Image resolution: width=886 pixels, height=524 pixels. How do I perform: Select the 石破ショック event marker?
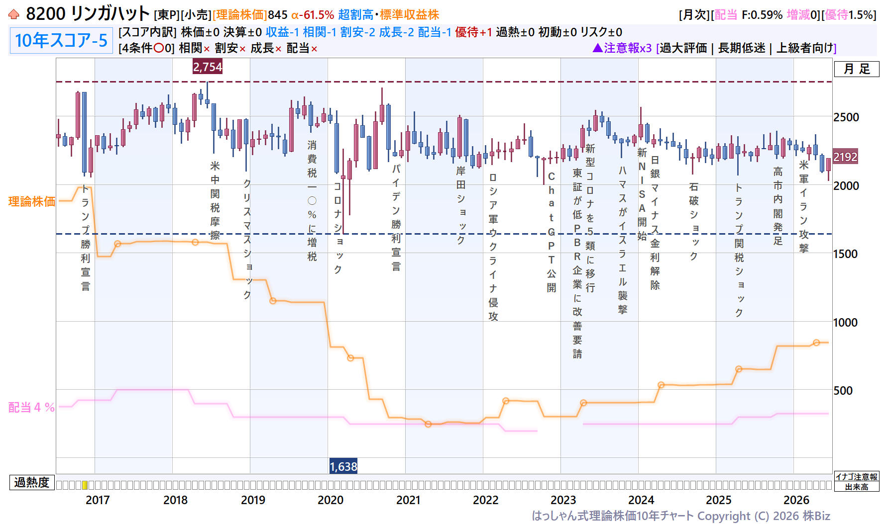[694, 221]
